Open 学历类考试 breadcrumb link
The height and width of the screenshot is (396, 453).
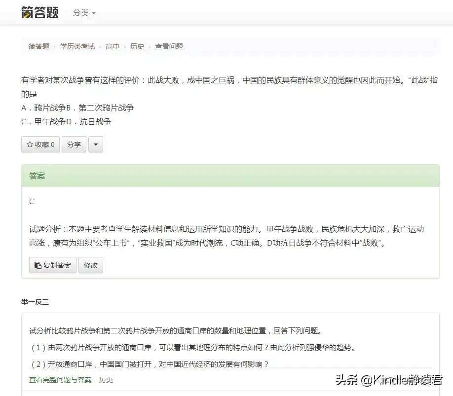point(77,46)
